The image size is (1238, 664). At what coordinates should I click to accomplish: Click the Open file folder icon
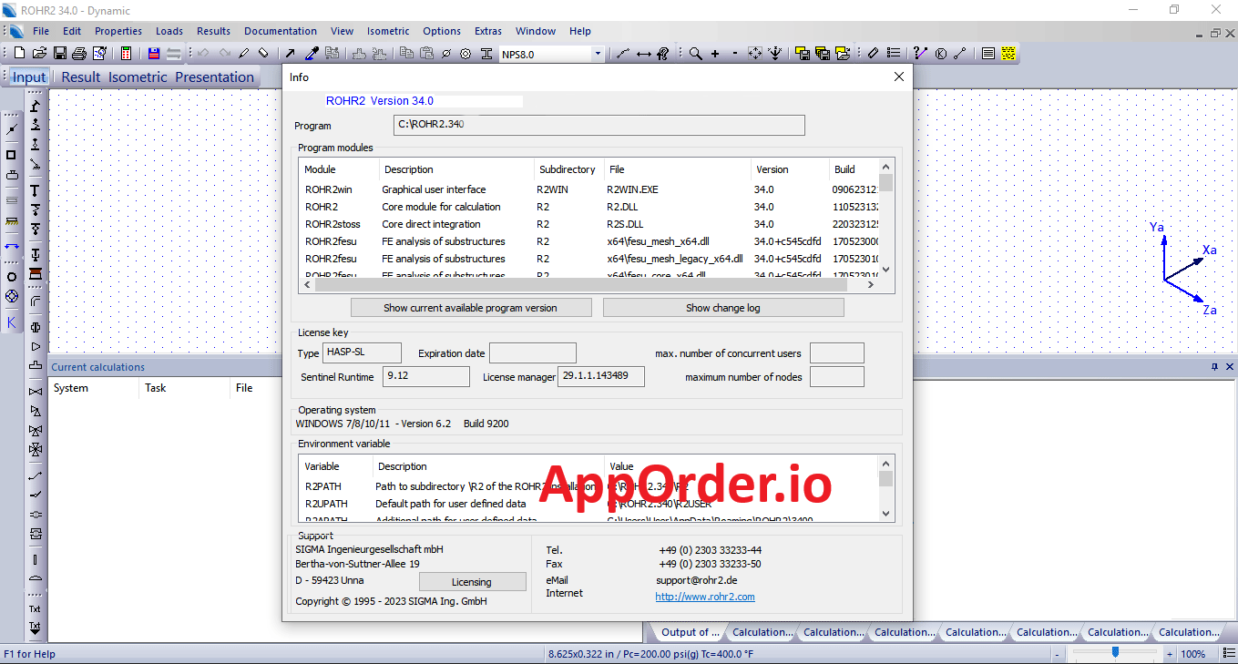coord(39,54)
